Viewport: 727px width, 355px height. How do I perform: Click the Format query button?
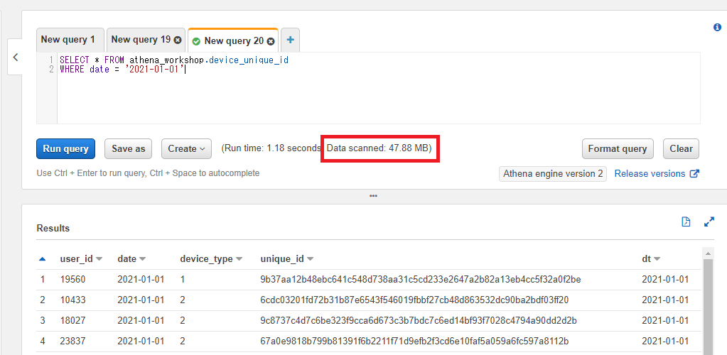(618, 149)
